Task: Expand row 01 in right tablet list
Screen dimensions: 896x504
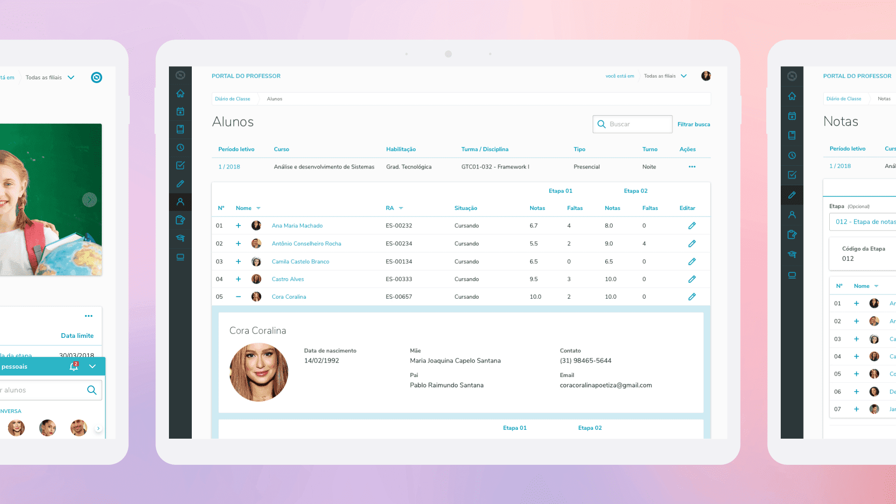Action: pos(856,303)
